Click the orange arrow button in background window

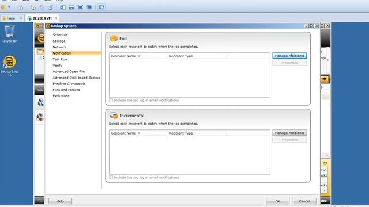tap(325, 79)
